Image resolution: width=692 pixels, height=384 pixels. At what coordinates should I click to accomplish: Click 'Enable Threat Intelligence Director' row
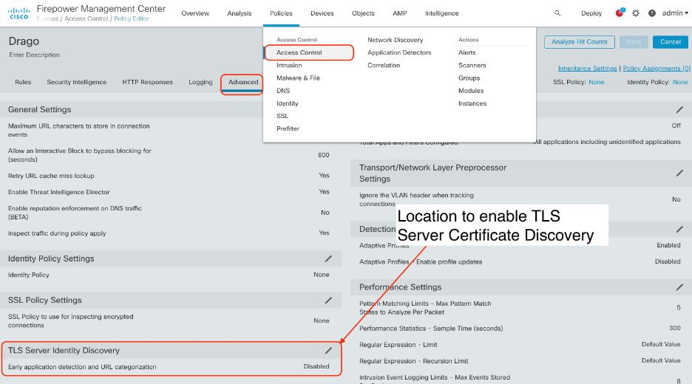[170, 192]
